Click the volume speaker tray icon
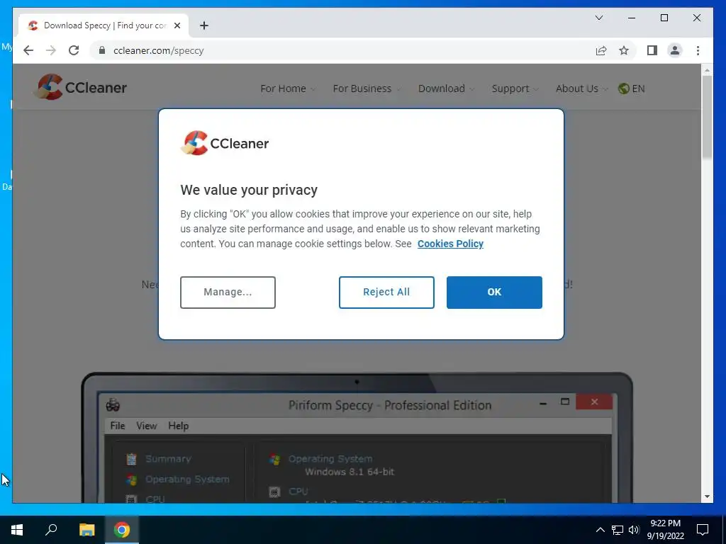Screen dimensions: 726x544 pos(634,530)
